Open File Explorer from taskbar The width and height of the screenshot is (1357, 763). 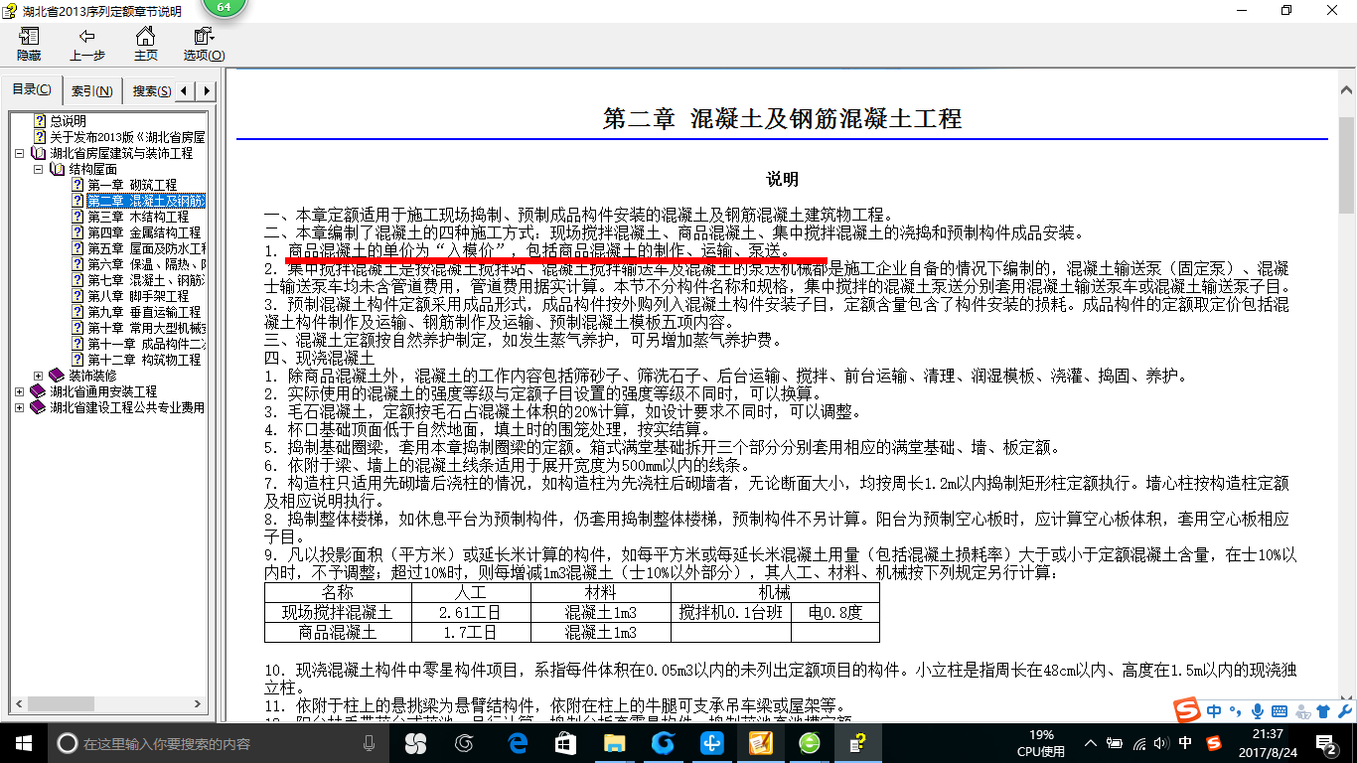click(x=614, y=743)
